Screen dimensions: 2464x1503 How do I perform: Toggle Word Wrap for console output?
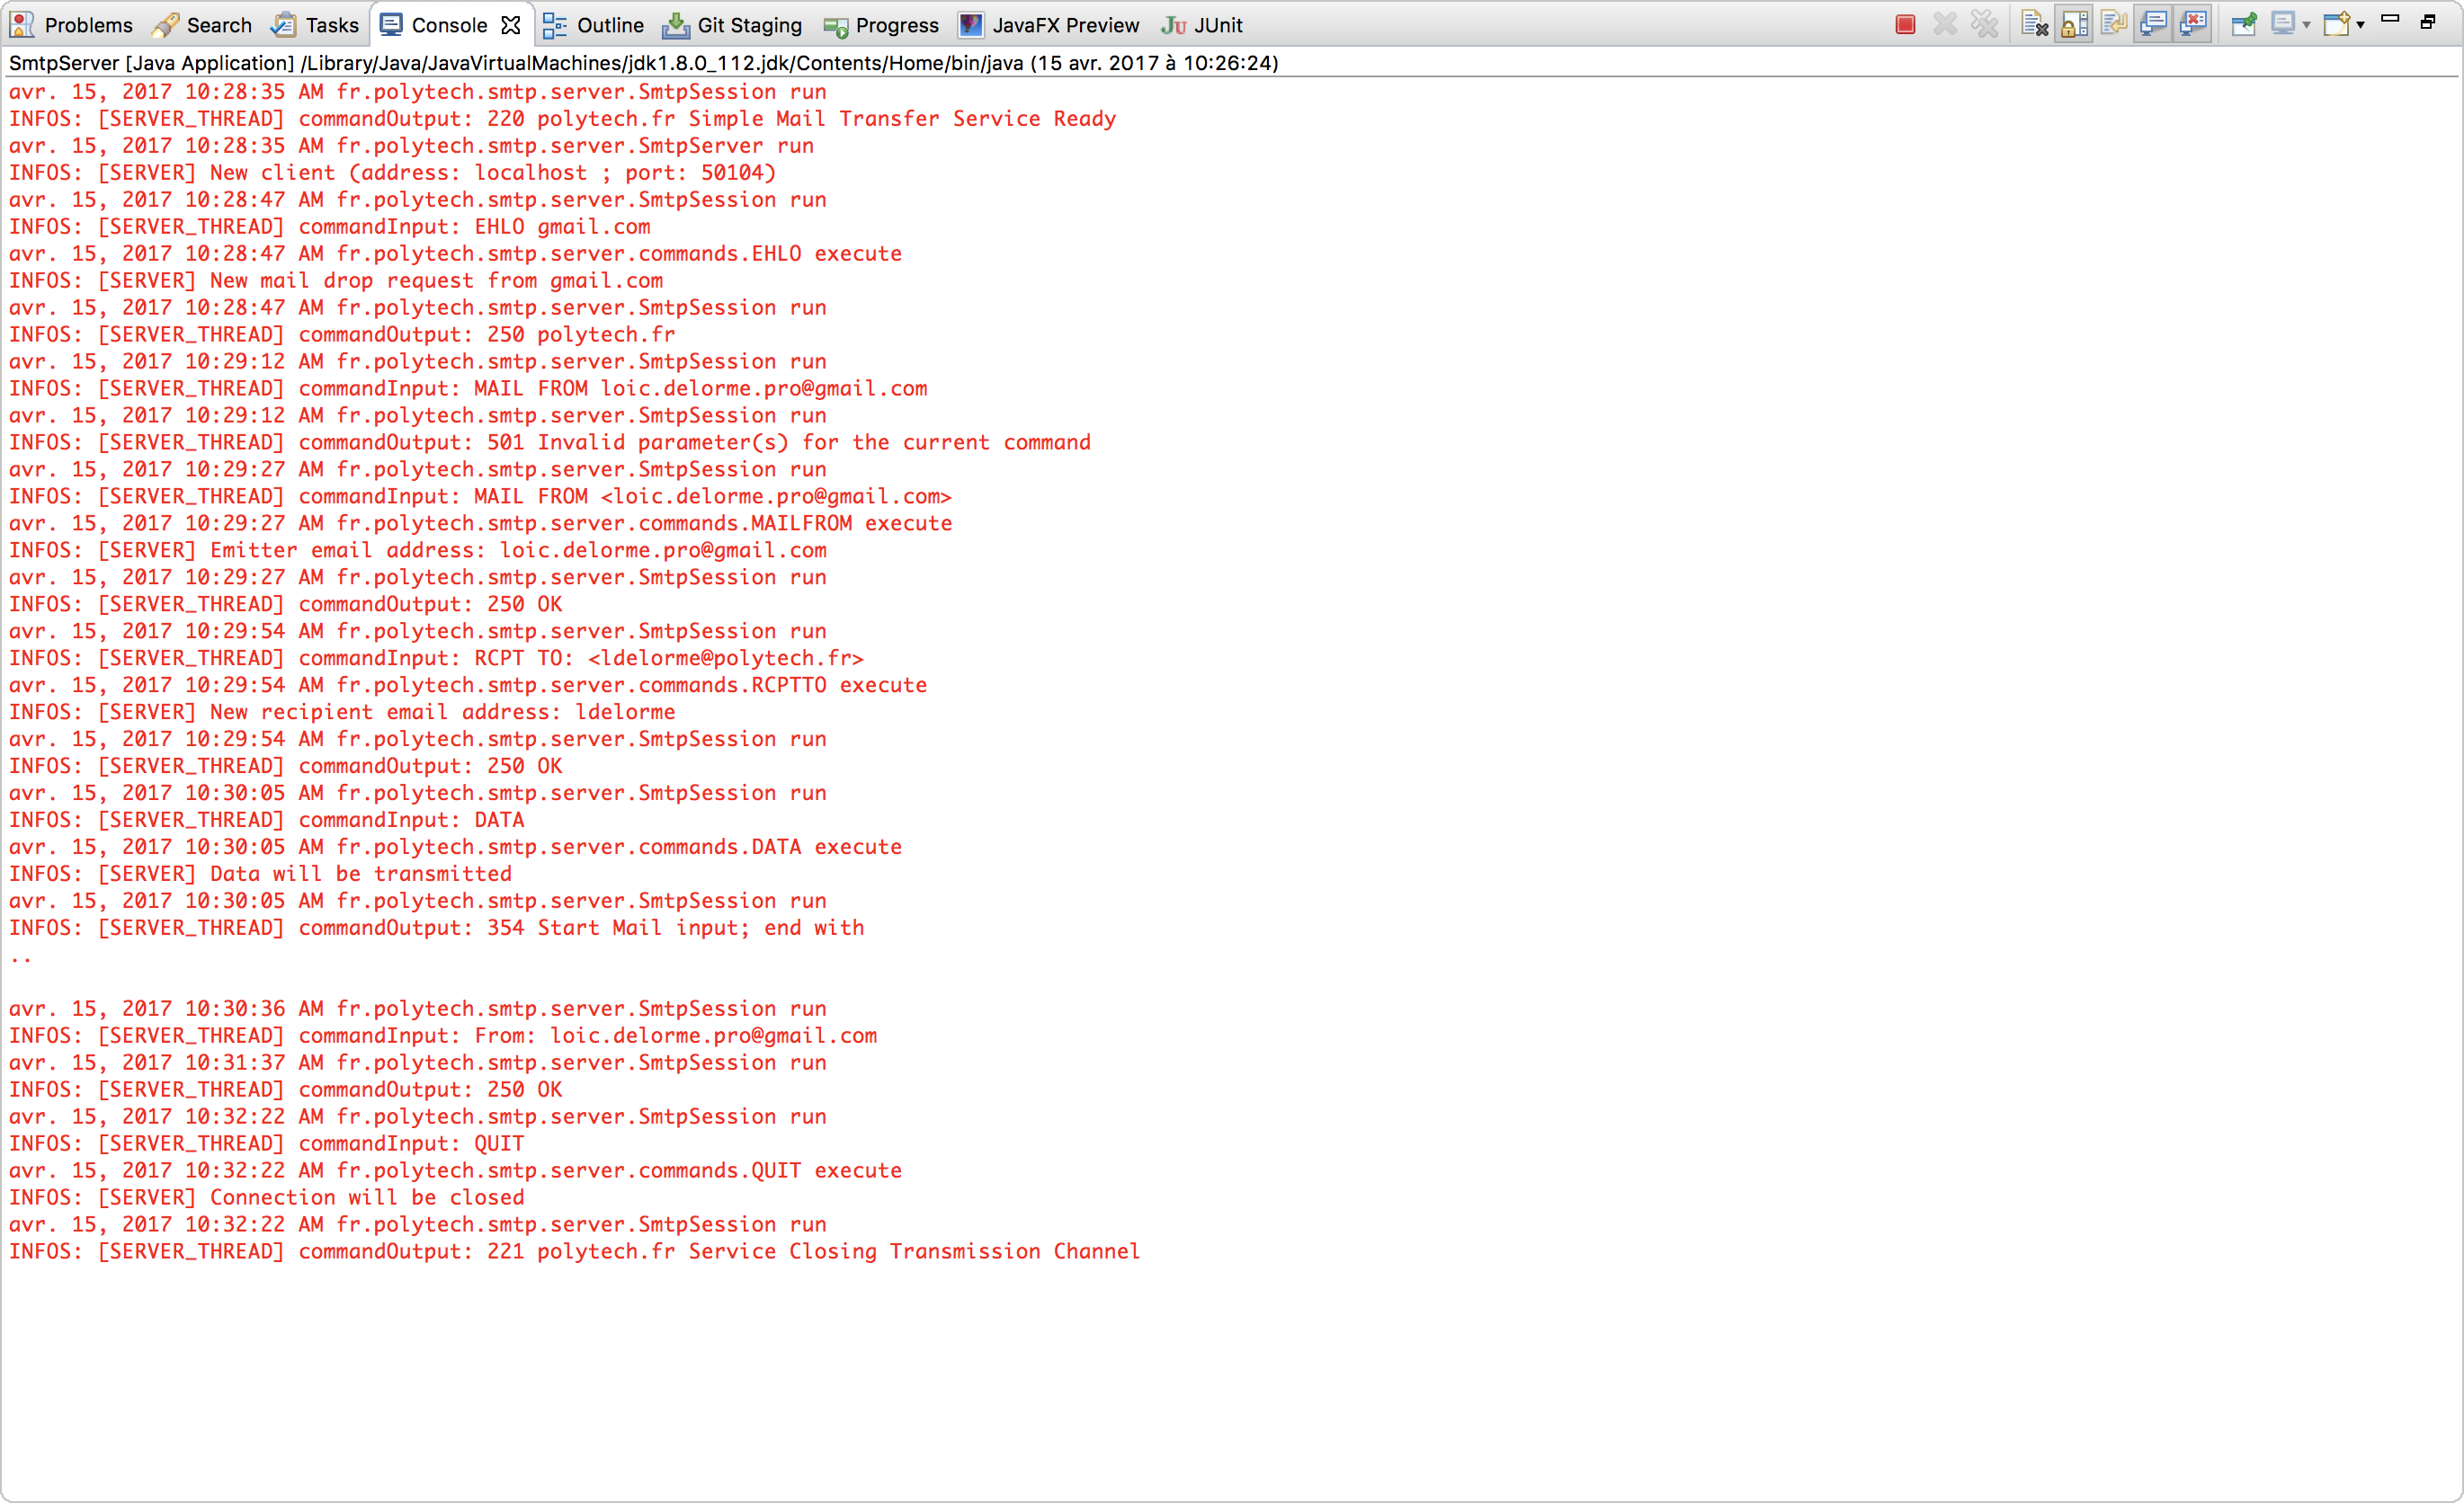(x=2113, y=25)
